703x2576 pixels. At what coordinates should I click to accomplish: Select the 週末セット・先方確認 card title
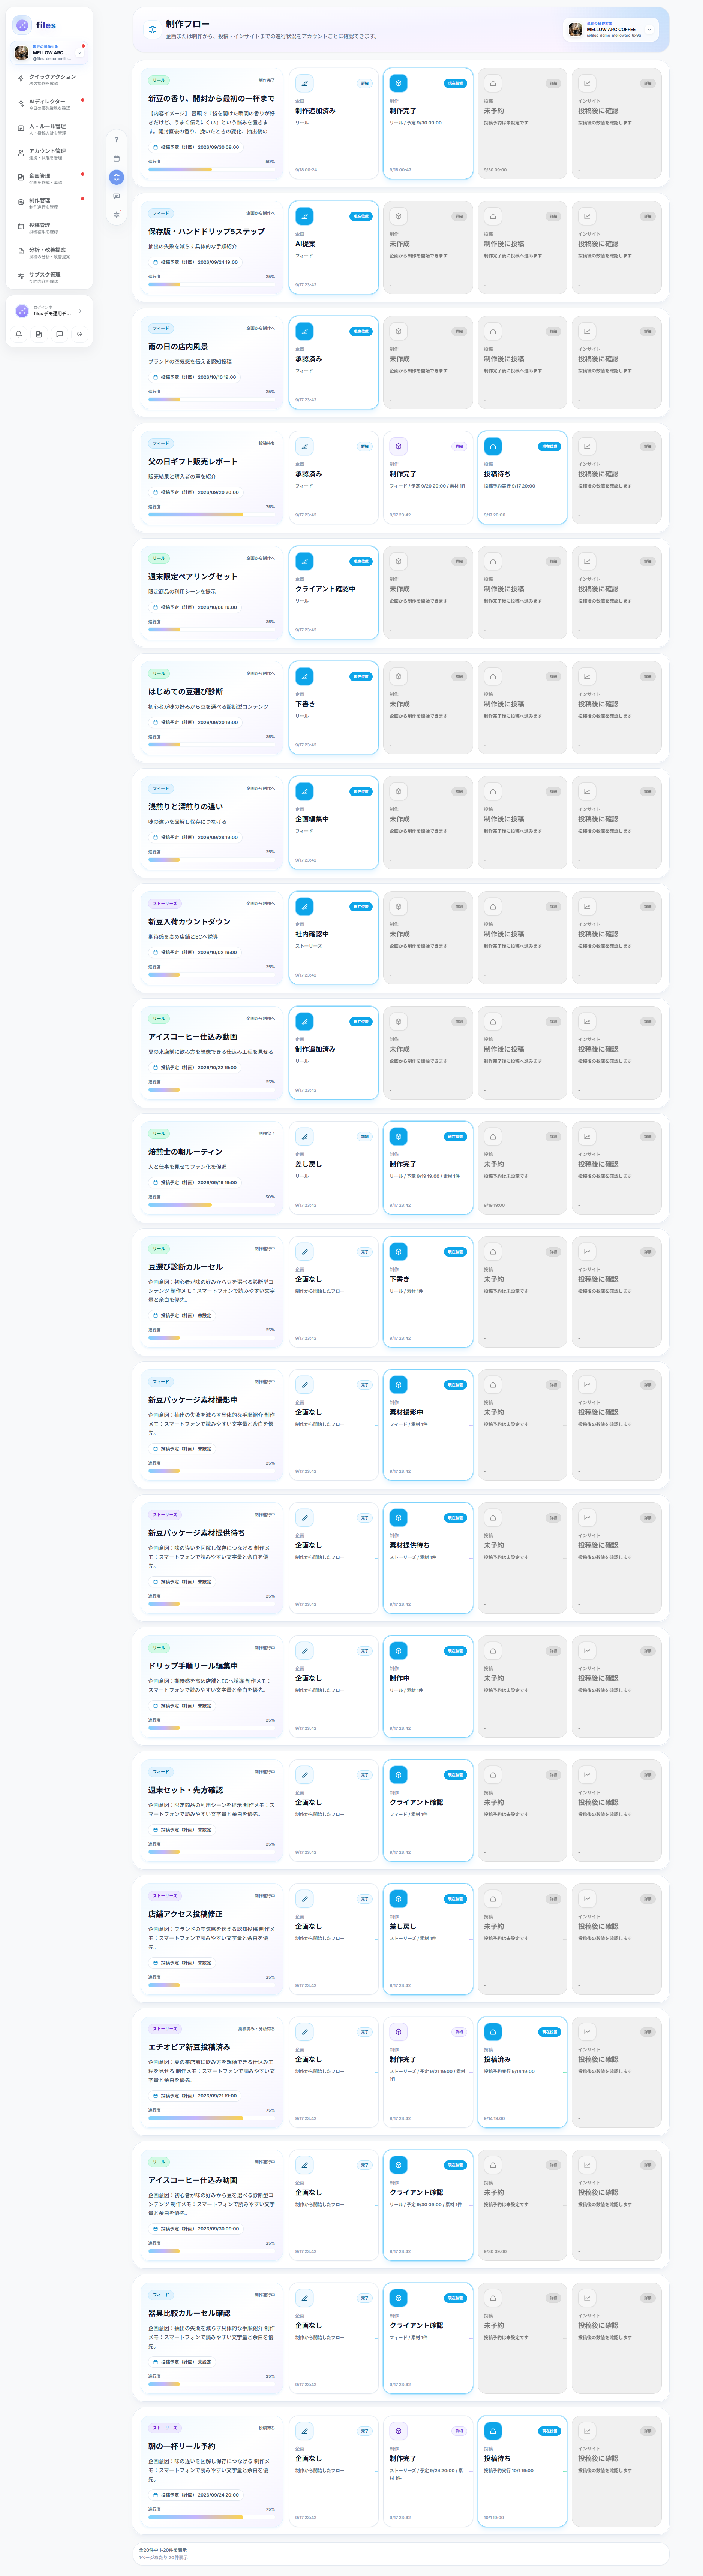(x=186, y=1790)
